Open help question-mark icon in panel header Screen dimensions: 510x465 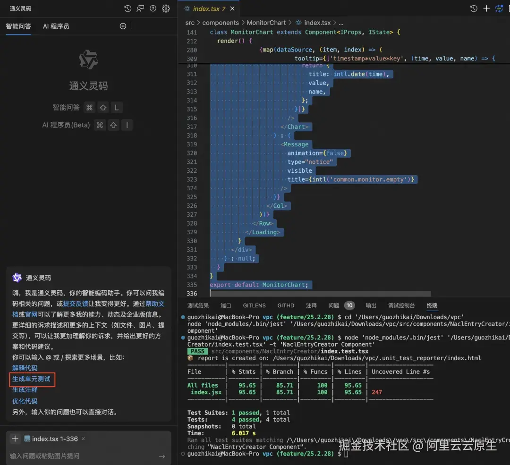point(153,8)
